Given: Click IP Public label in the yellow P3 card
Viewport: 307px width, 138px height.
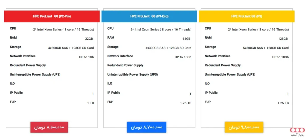Looking at the screenshot, I should (211, 93).
